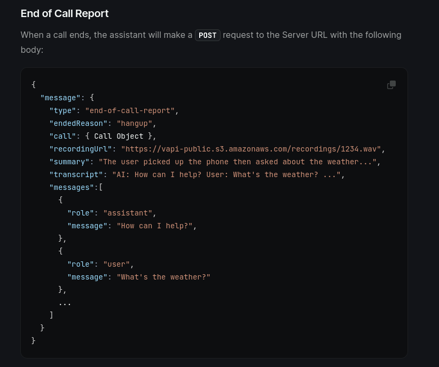This screenshot has width=439, height=367.
Task: Click the copy code icon
Action: tap(391, 85)
